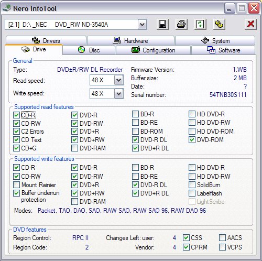Open the System tab
The height and width of the screenshot is (261, 262).
[x=215, y=40]
